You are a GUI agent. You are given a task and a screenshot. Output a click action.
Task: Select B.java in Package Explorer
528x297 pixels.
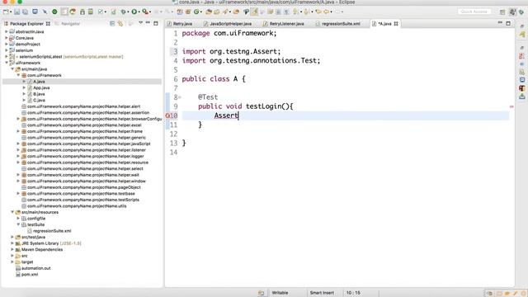(x=39, y=94)
